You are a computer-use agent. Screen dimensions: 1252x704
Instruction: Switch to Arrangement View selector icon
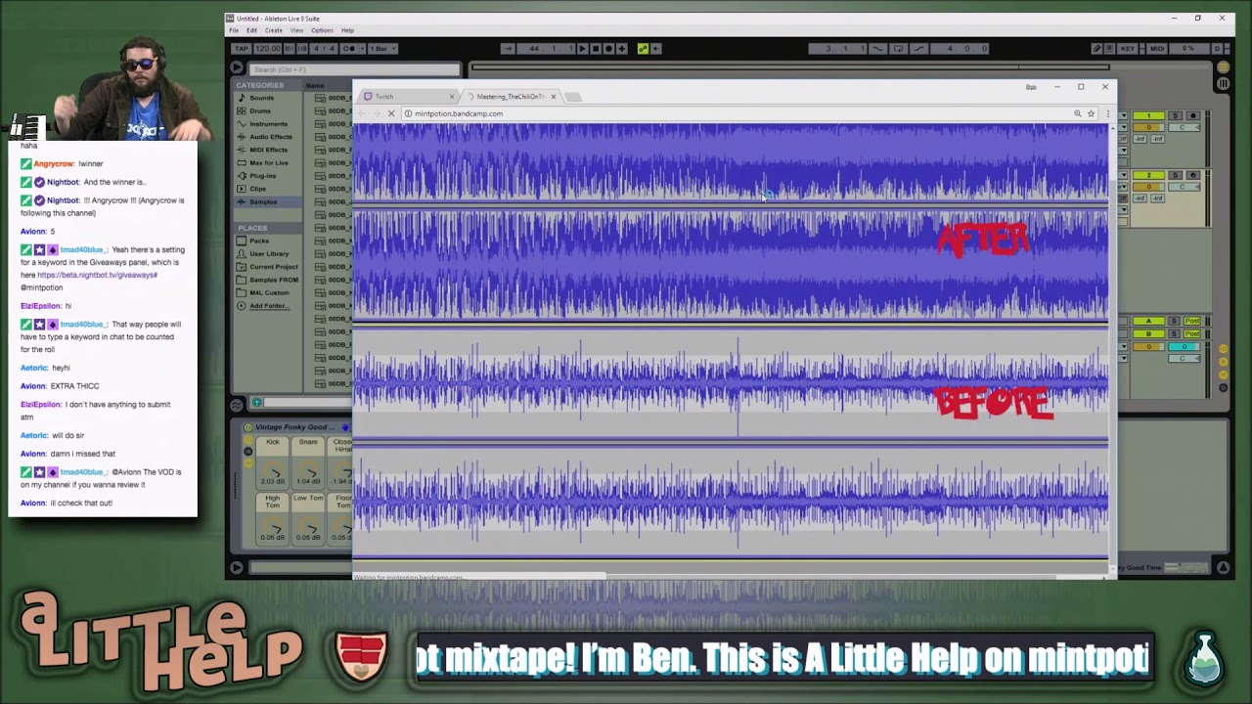point(1224,66)
